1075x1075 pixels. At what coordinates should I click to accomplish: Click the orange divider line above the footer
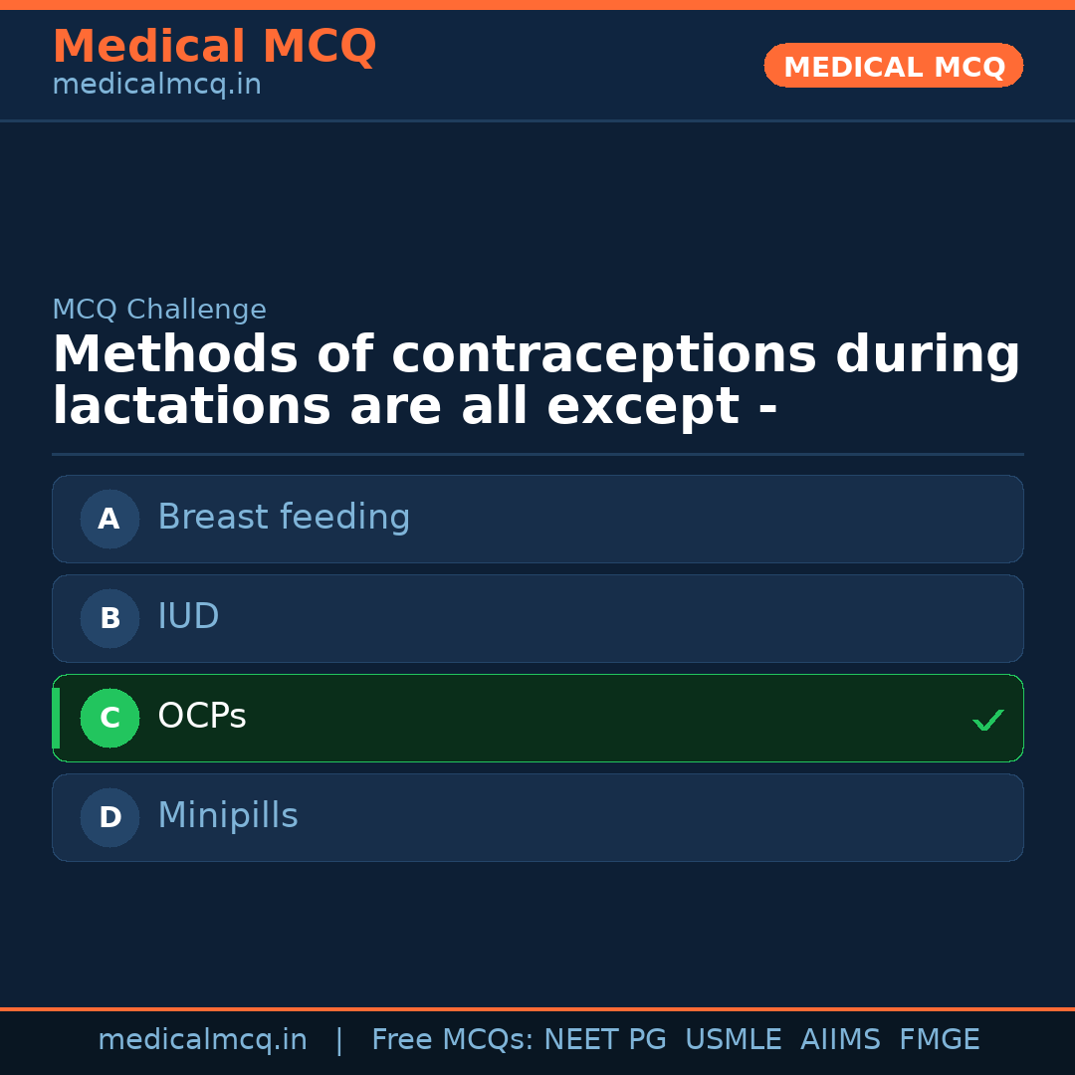537,1007
